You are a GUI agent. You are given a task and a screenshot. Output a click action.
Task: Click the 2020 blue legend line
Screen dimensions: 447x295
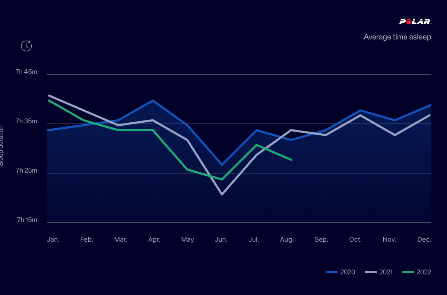coord(332,272)
